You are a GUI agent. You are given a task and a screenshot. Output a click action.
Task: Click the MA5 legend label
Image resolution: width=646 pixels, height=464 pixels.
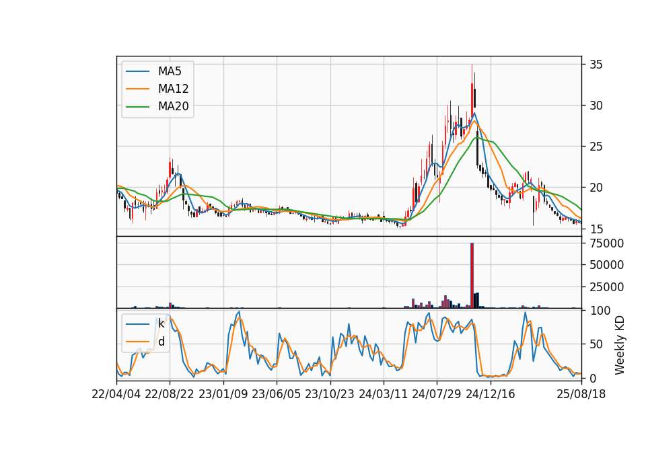point(170,71)
